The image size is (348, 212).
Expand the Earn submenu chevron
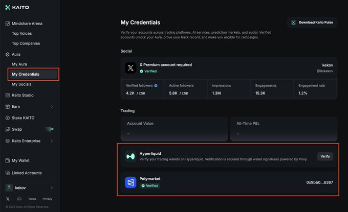[x=52, y=107]
